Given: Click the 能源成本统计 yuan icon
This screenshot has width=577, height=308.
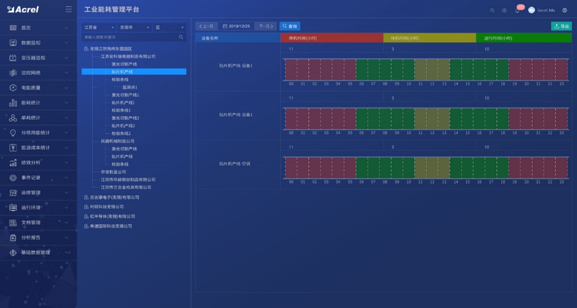Looking at the screenshot, I should point(13,148).
